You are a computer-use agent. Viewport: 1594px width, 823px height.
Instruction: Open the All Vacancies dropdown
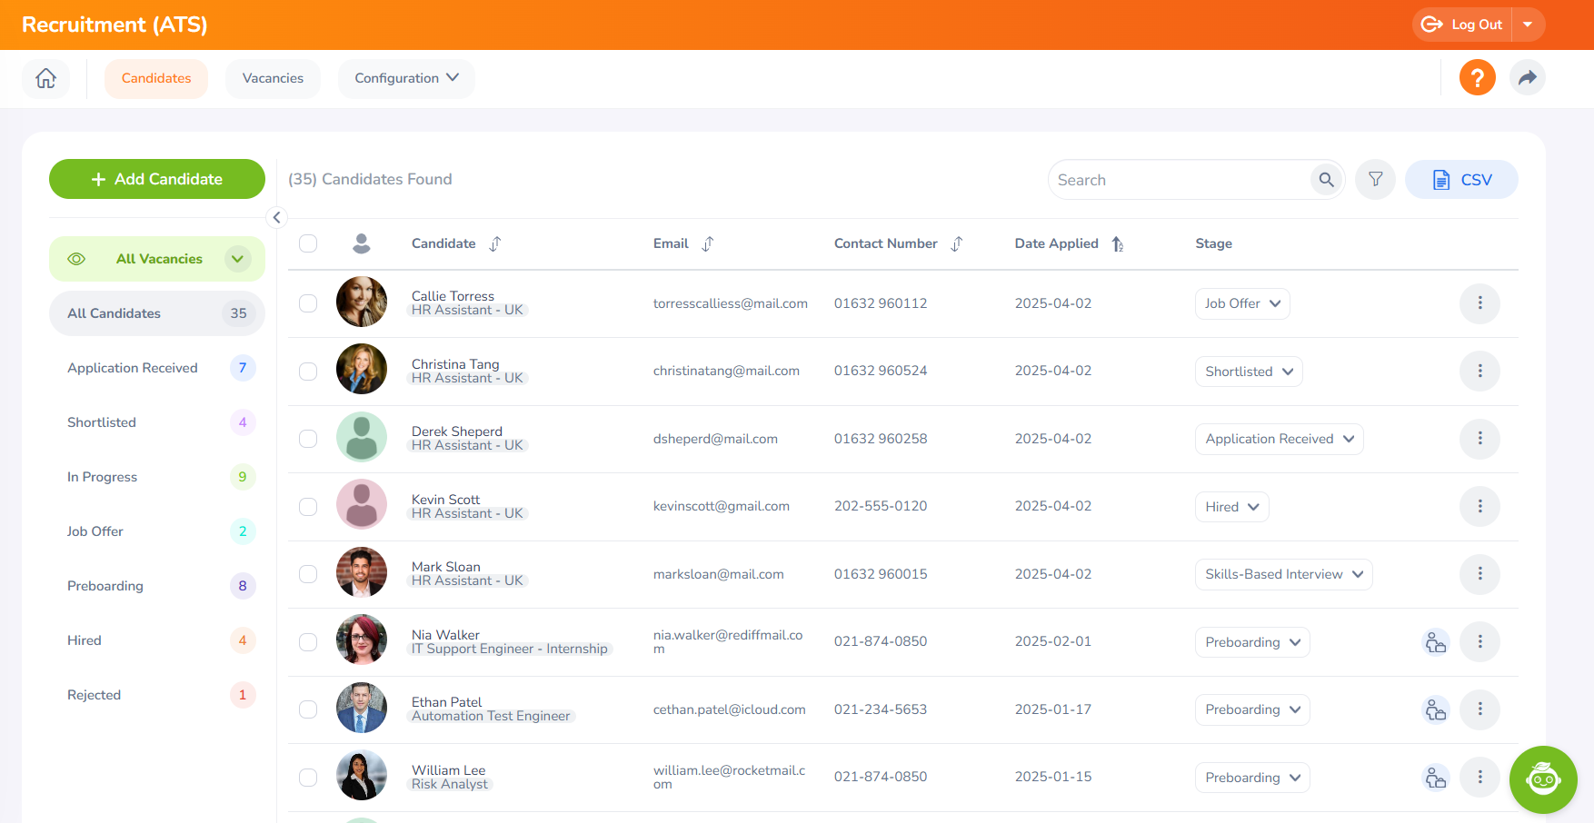238,259
